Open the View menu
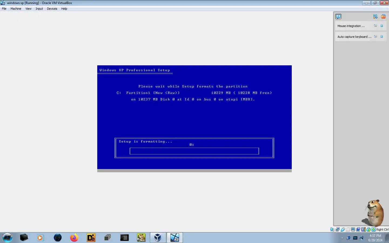The width and height of the screenshot is (389, 243). tap(28, 9)
